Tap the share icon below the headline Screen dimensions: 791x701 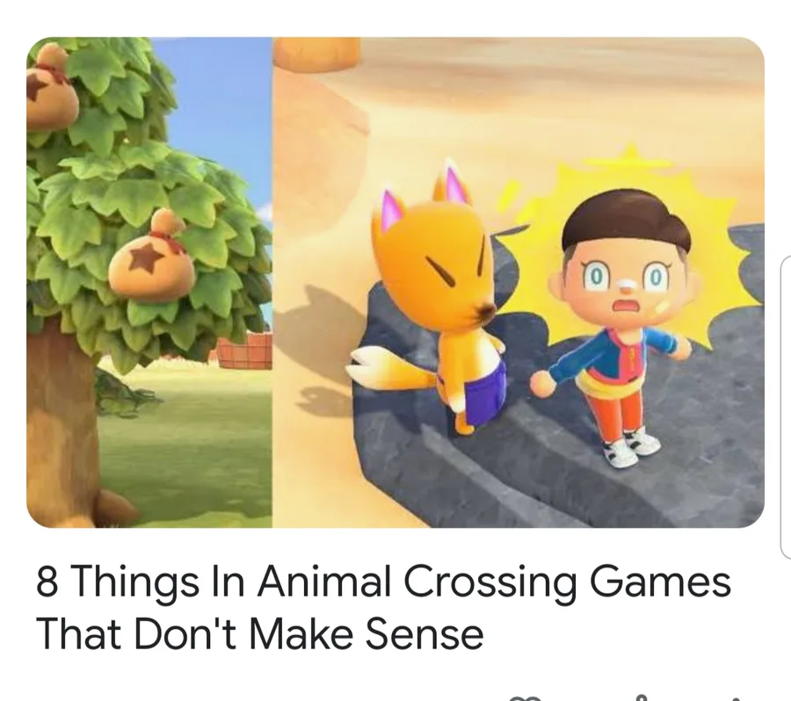[x=641, y=698]
